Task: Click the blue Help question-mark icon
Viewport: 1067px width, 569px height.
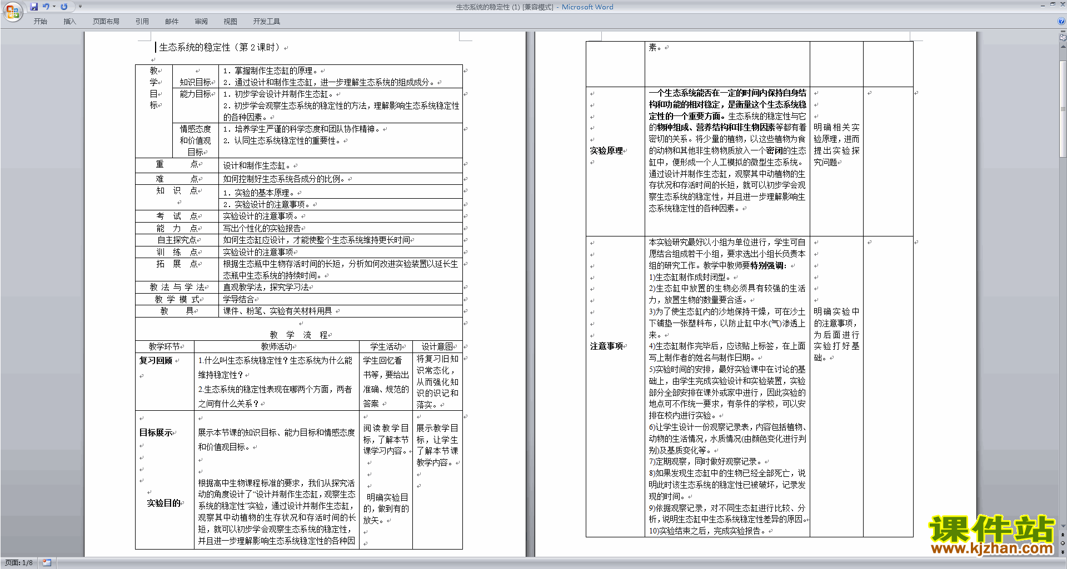Action: click(1061, 22)
